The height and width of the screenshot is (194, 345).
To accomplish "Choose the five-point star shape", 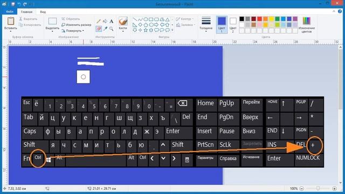I will [146, 30].
